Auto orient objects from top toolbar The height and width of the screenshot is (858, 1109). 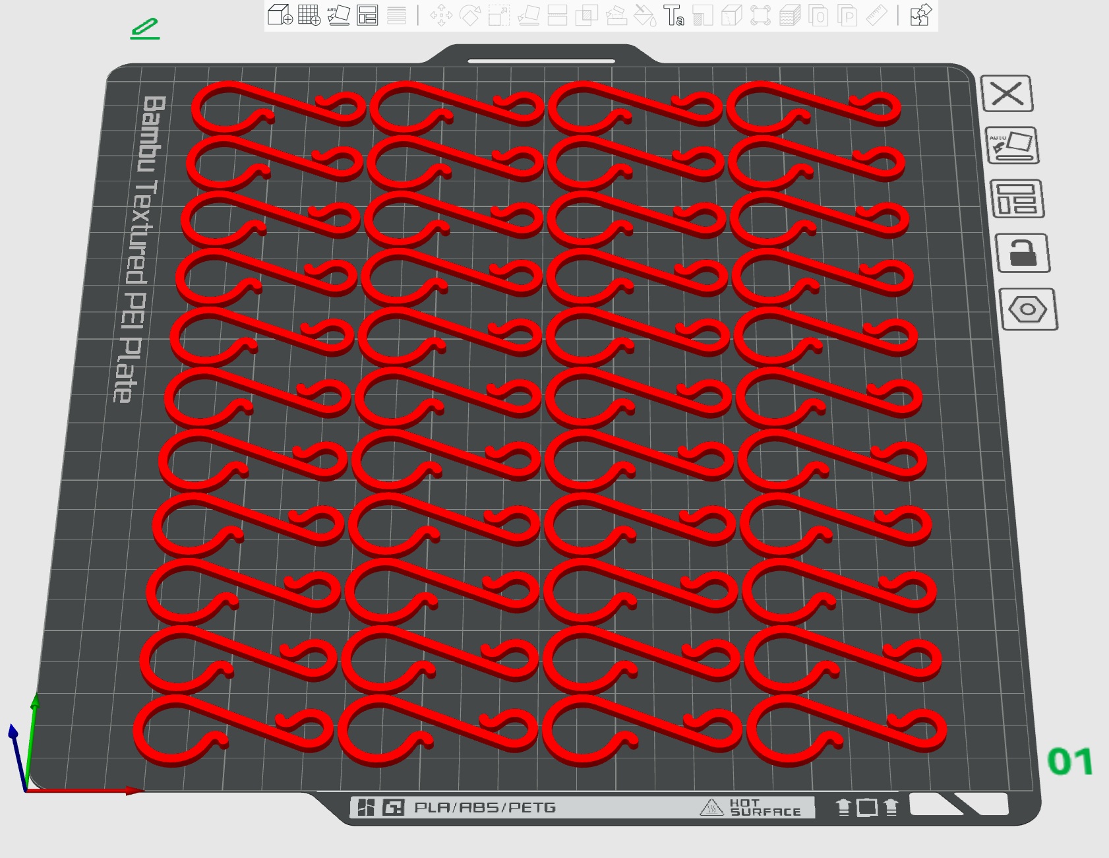click(x=338, y=15)
